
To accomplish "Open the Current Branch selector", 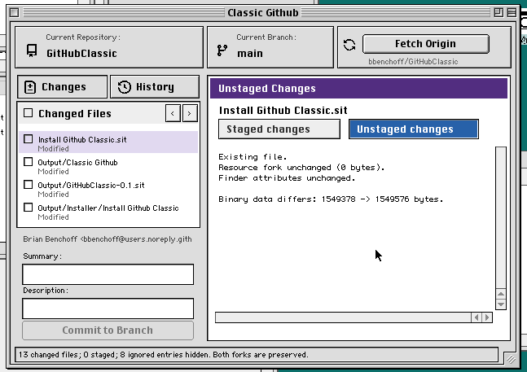I will click(x=270, y=47).
